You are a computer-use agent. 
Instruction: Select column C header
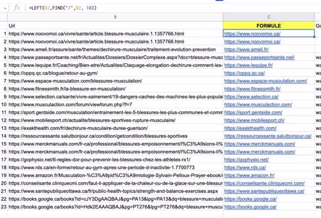[x=269, y=17]
